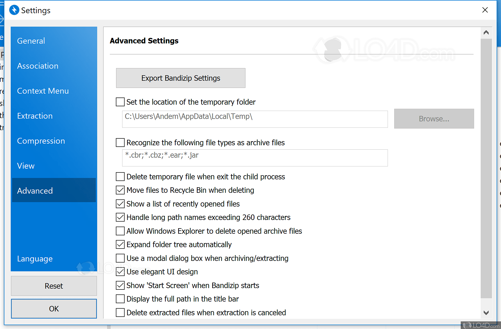Click the Reset button
The height and width of the screenshot is (329, 501).
[x=54, y=286]
